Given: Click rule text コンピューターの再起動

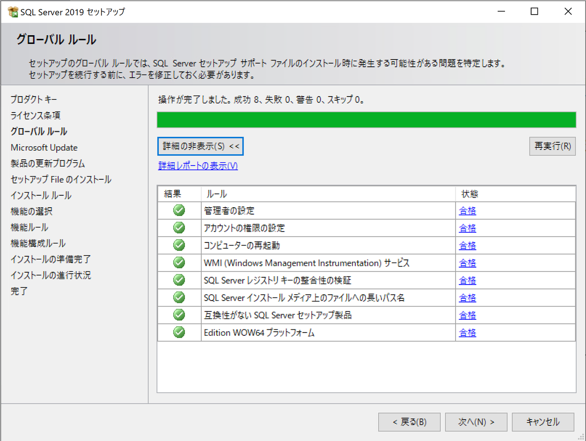Looking at the screenshot, I should click(242, 246).
